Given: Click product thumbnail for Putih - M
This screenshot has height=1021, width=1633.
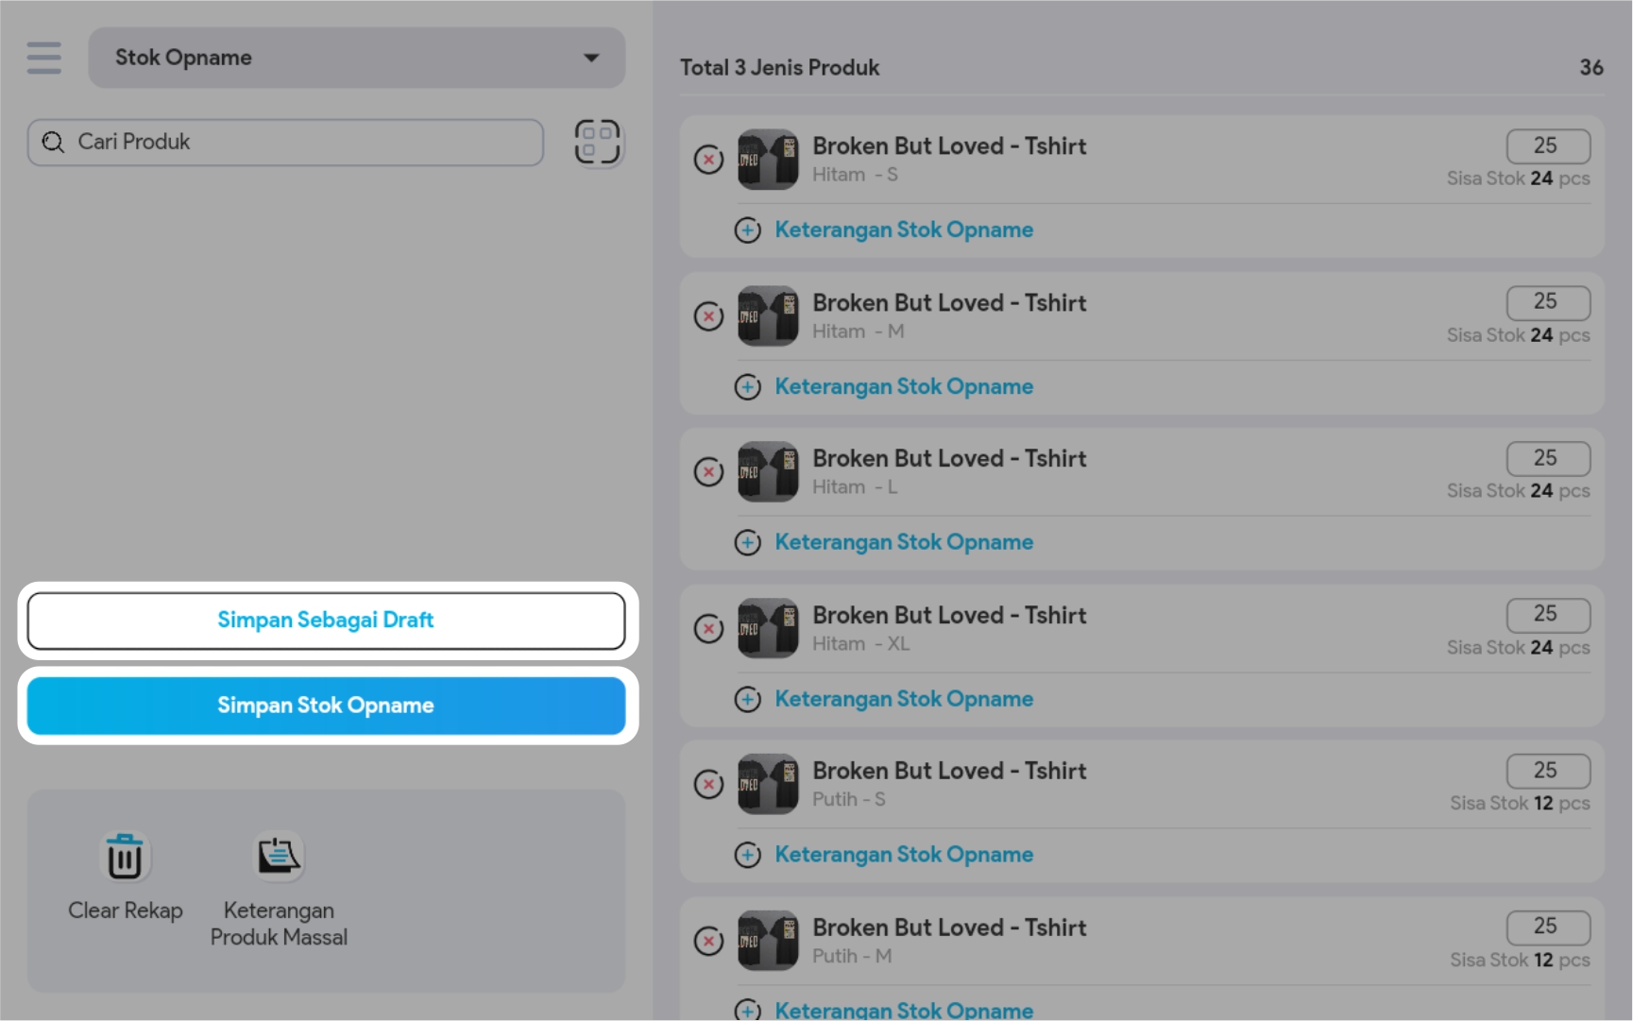Looking at the screenshot, I should point(768,941).
